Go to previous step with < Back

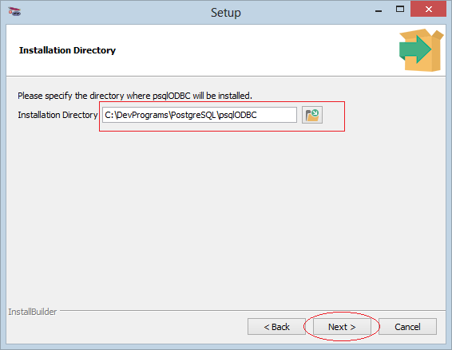[x=276, y=327]
